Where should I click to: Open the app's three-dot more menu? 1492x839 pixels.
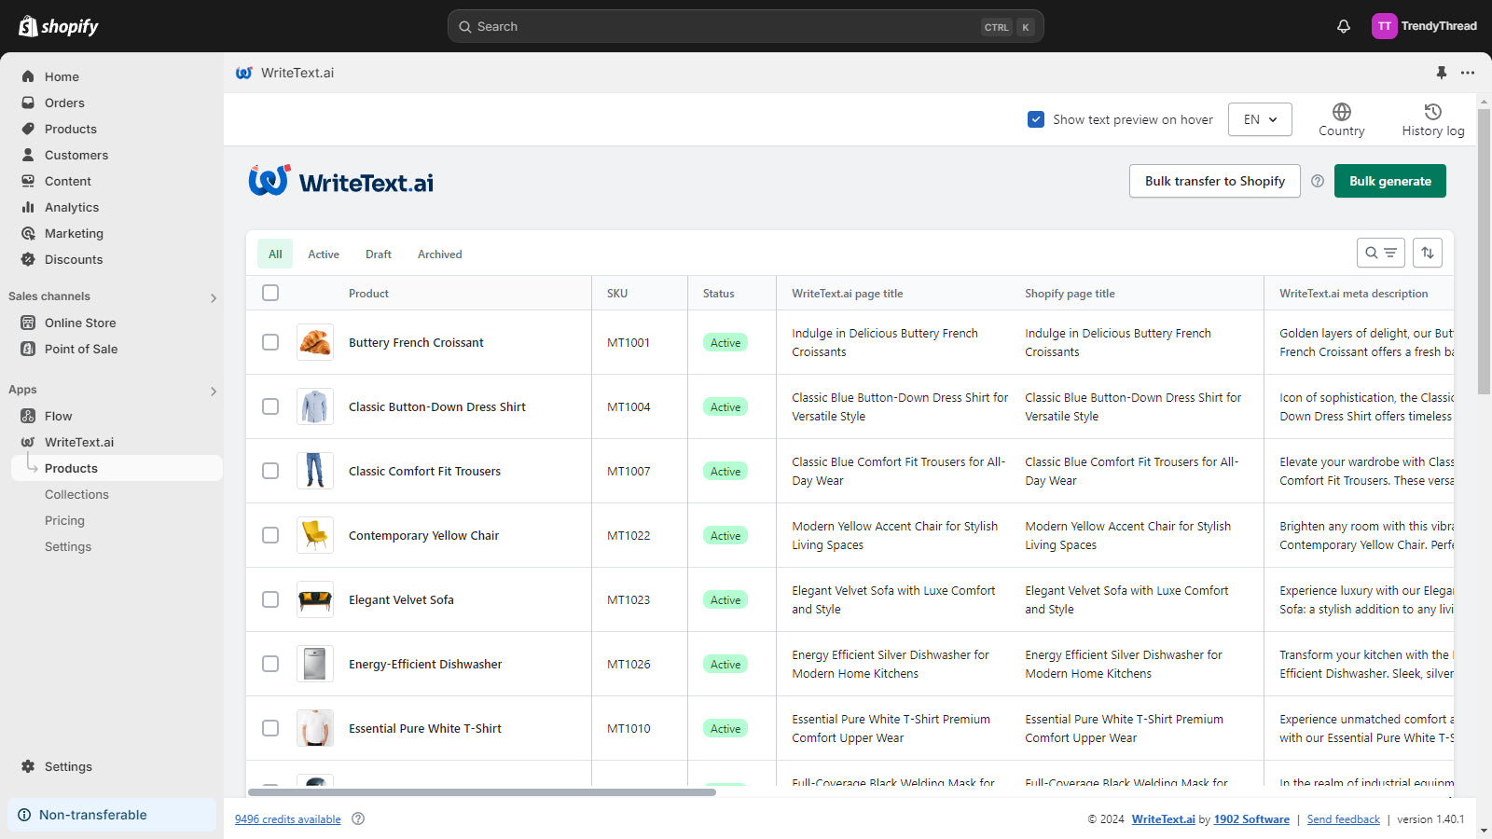(x=1468, y=73)
